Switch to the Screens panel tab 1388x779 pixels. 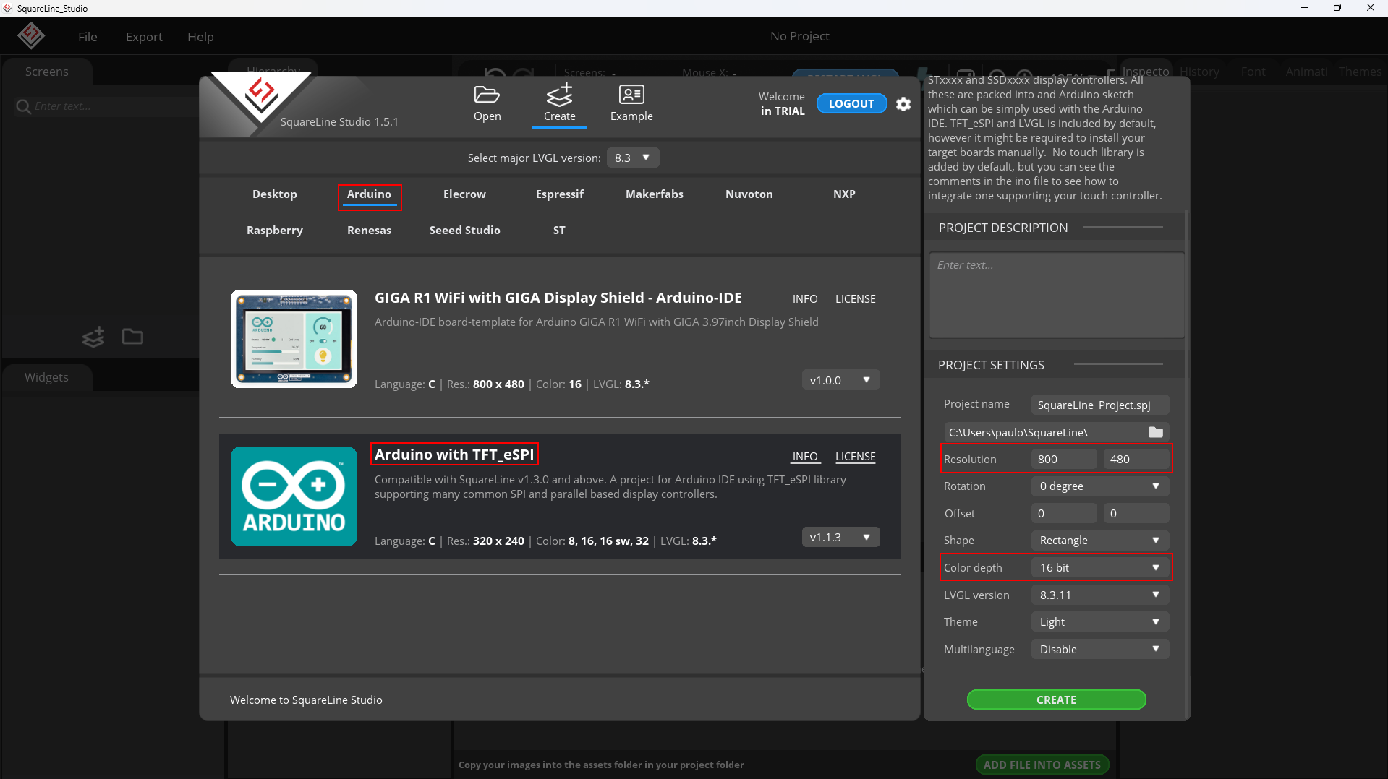[x=47, y=72]
